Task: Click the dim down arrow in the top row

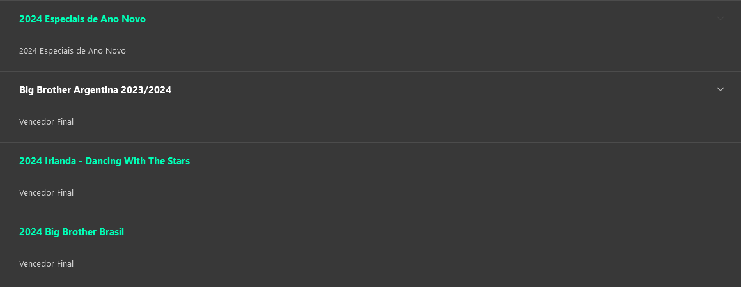Action: coord(721,19)
